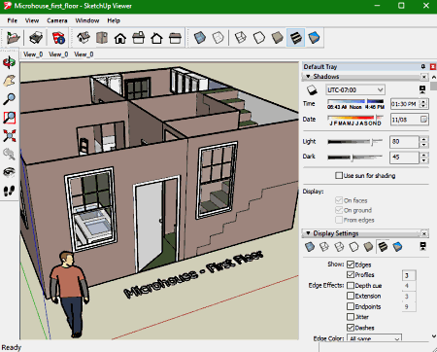The image size is (437, 352).
Task: Collapse the Shadows panel
Action: tap(308, 77)
